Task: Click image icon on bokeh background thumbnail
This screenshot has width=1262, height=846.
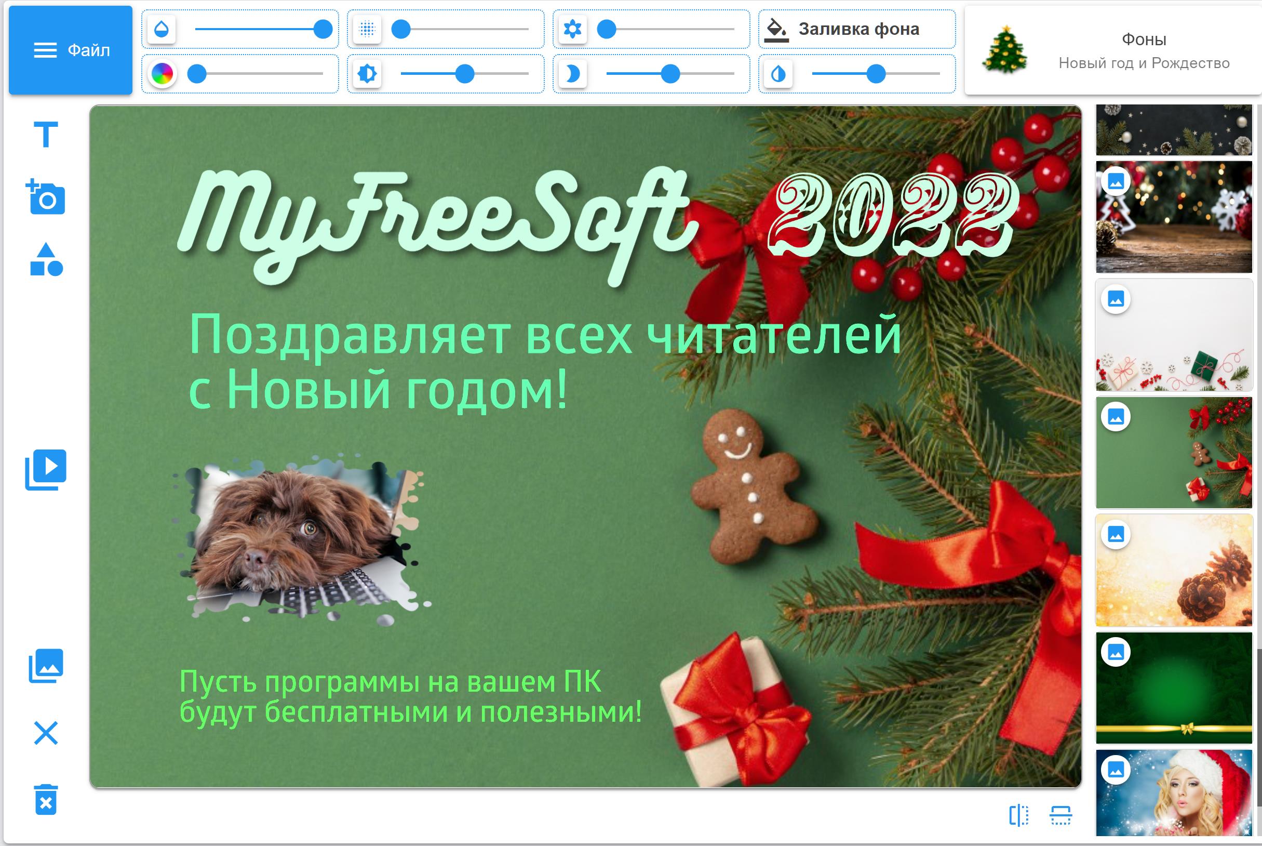Action: coord(1116,182)
